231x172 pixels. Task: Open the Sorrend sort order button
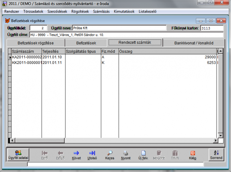coord(217,155)
